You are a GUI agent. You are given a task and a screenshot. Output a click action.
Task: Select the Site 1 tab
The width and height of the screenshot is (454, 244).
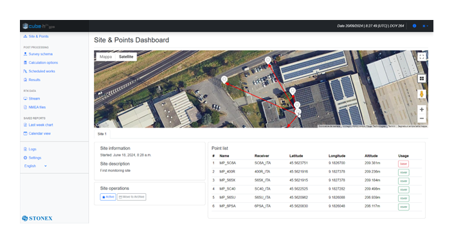coord(102,134)
